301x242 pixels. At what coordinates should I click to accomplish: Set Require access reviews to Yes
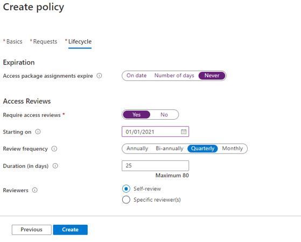(x=136, y=115)
